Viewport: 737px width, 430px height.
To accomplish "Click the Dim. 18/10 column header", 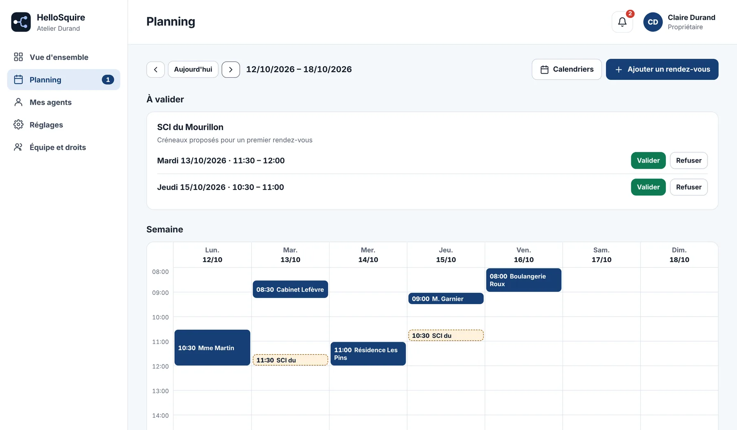I will click(679, 255).
